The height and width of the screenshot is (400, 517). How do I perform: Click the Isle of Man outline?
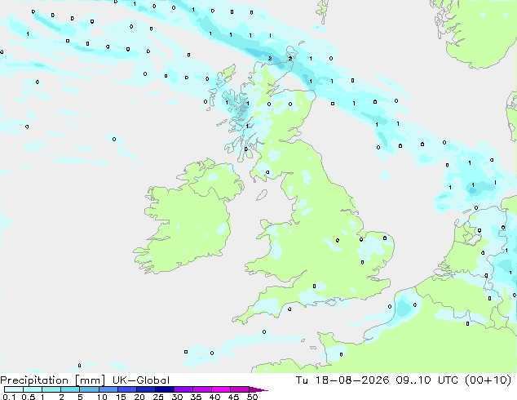[x=262, y=195]
